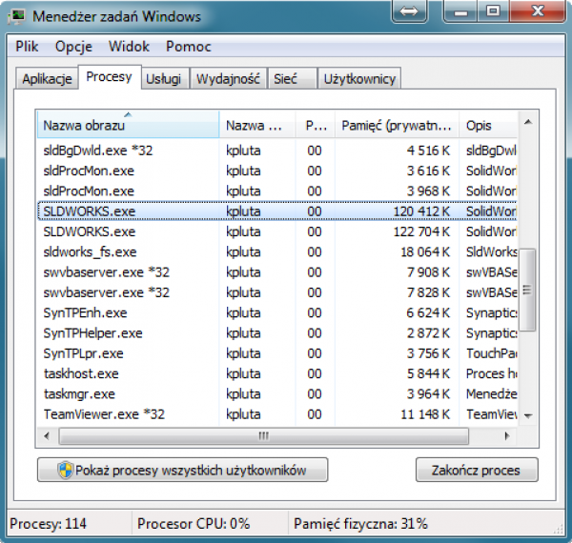Click the vertical scrollbar down arrow
This screenshot has height=543, width=572.
tap(528, 415)
